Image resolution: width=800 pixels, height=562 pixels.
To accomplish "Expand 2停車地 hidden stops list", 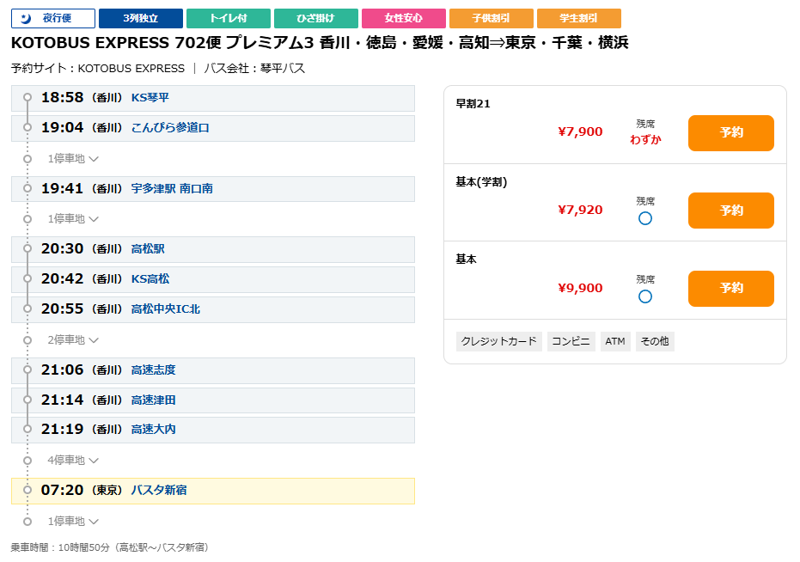I will tap(73, 339).
